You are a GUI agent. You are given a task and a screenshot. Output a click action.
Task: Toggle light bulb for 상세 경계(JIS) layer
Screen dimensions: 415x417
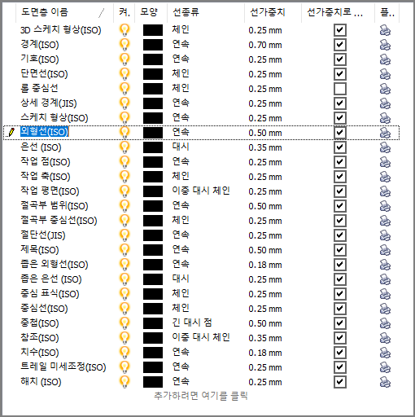coord(124,103)
